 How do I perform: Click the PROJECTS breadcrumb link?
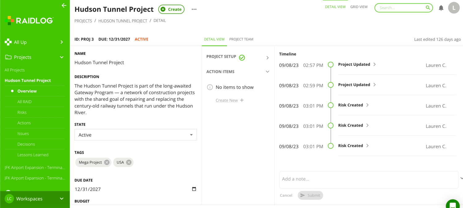(x=83, y=21)
